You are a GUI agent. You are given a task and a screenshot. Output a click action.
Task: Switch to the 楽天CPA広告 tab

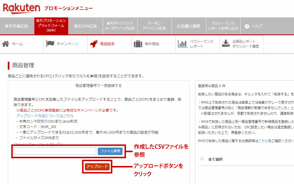pyautogui.click(x=86, y=26)
